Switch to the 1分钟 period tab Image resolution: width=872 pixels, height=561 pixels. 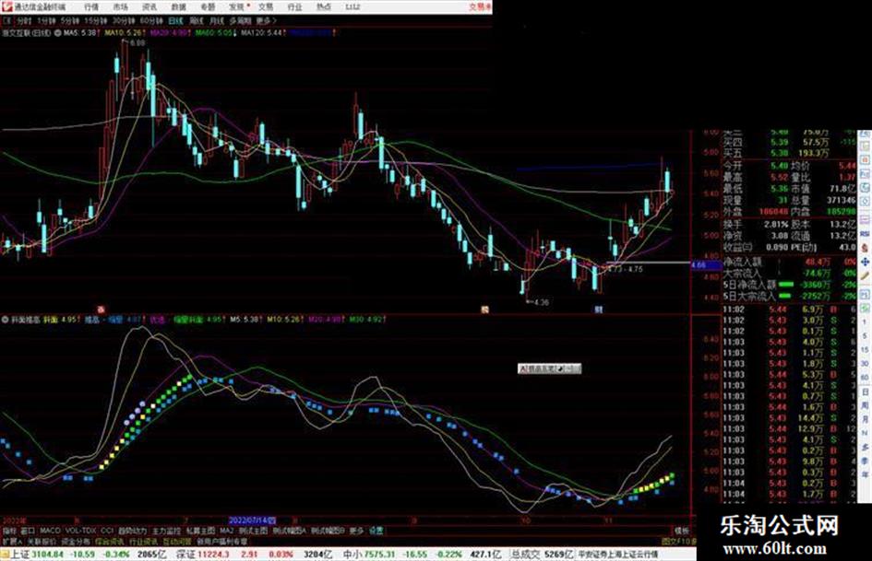pos(47,20)
